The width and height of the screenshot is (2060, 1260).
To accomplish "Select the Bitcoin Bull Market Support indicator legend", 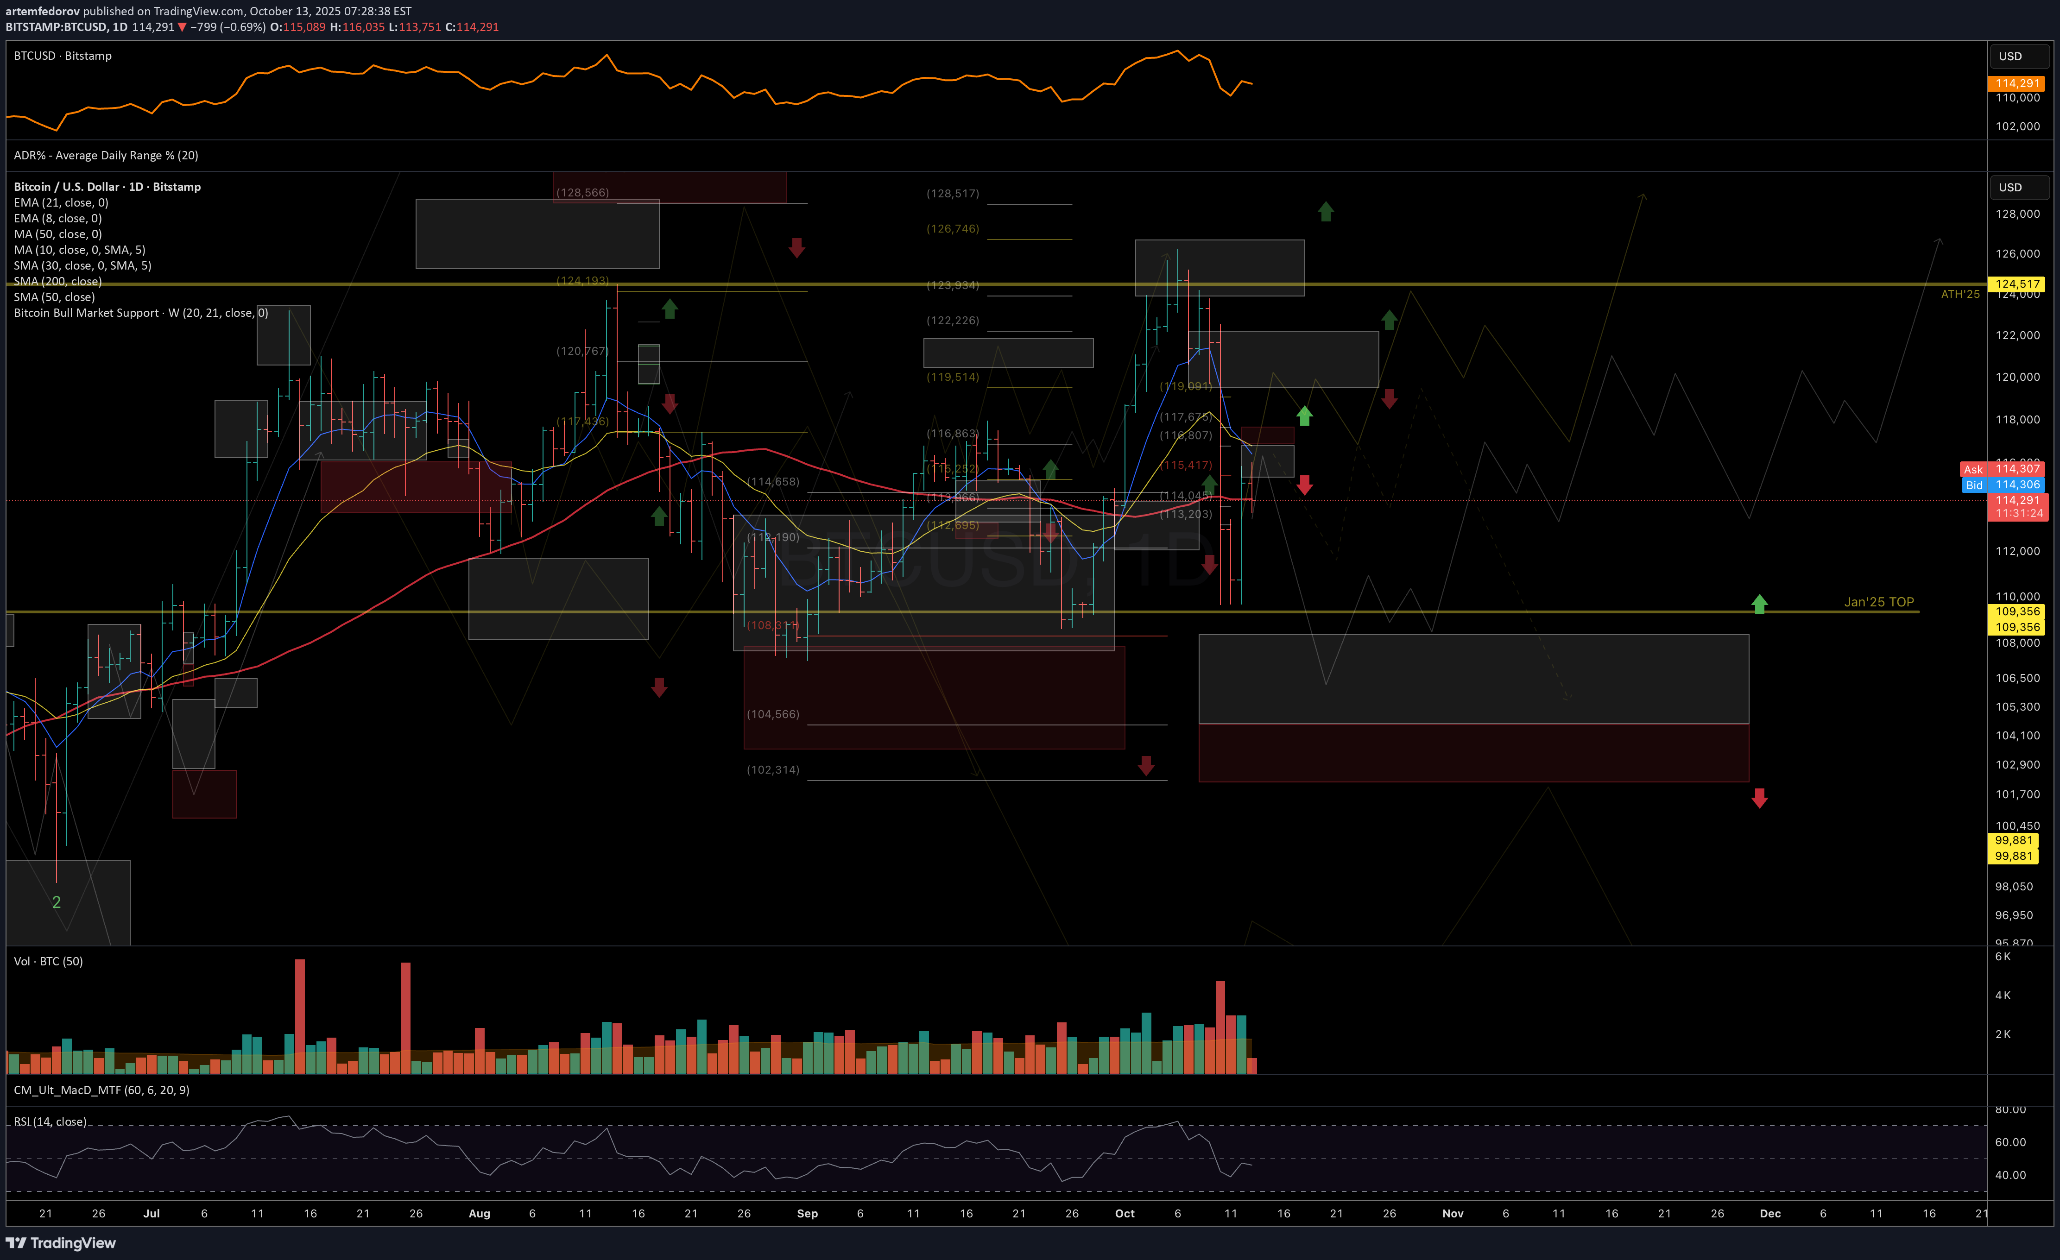I will (x=140, y=313).
